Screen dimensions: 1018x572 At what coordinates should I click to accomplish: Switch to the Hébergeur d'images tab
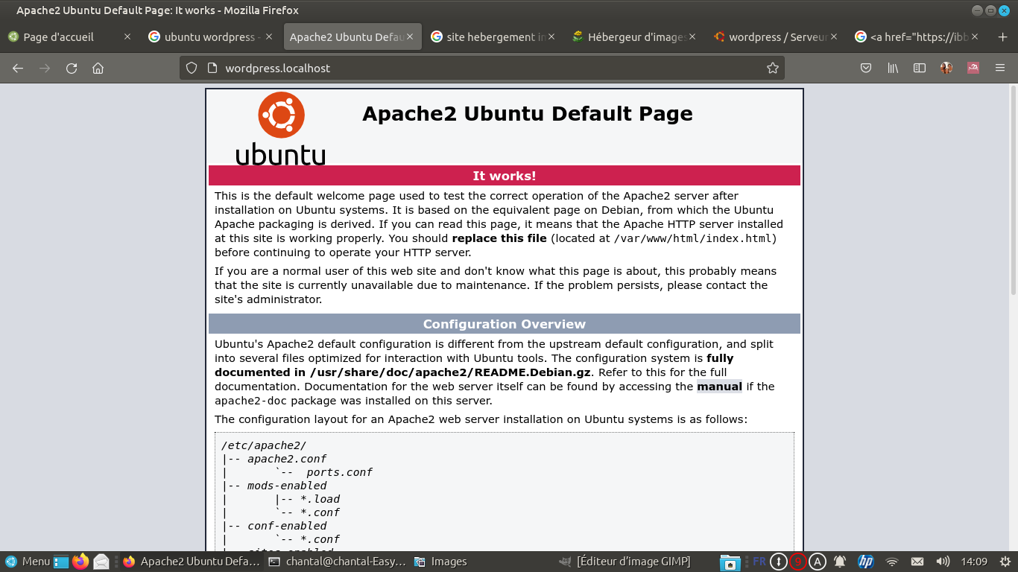[634, 36]
